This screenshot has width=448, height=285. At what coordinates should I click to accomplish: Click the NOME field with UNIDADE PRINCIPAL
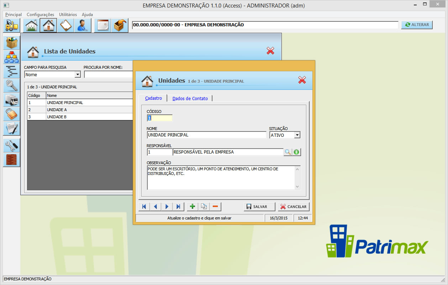pos(206,135)
